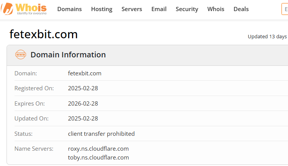Viewport: 288px width, 166px height.
Task: Click the toby.ns.cloudflare.com name server
Action: pyautogui.click(x=98, y=158)
